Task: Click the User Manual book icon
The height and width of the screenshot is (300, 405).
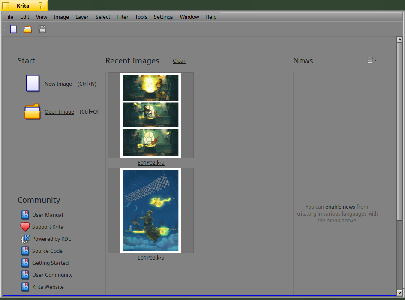Action: [x=25, y=215]
